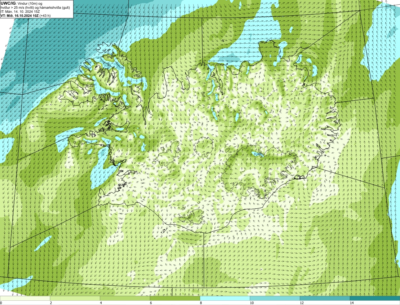
Task: Click the "hviður > 25 m/s" legend description line
Action: click(x=35, y=7)
